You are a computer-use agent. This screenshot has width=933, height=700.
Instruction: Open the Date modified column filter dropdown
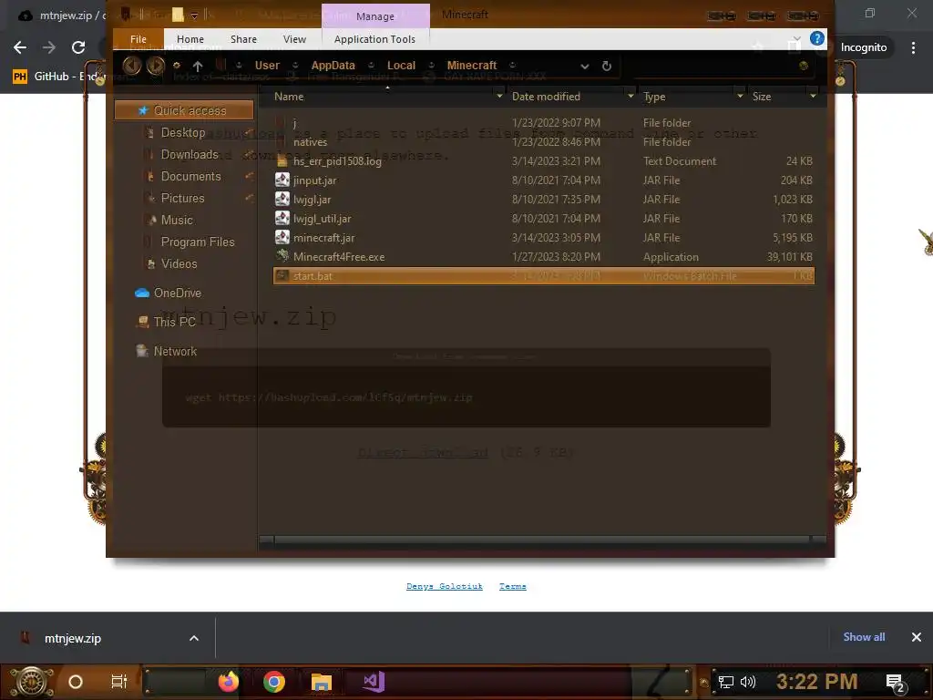coord(631,96)
